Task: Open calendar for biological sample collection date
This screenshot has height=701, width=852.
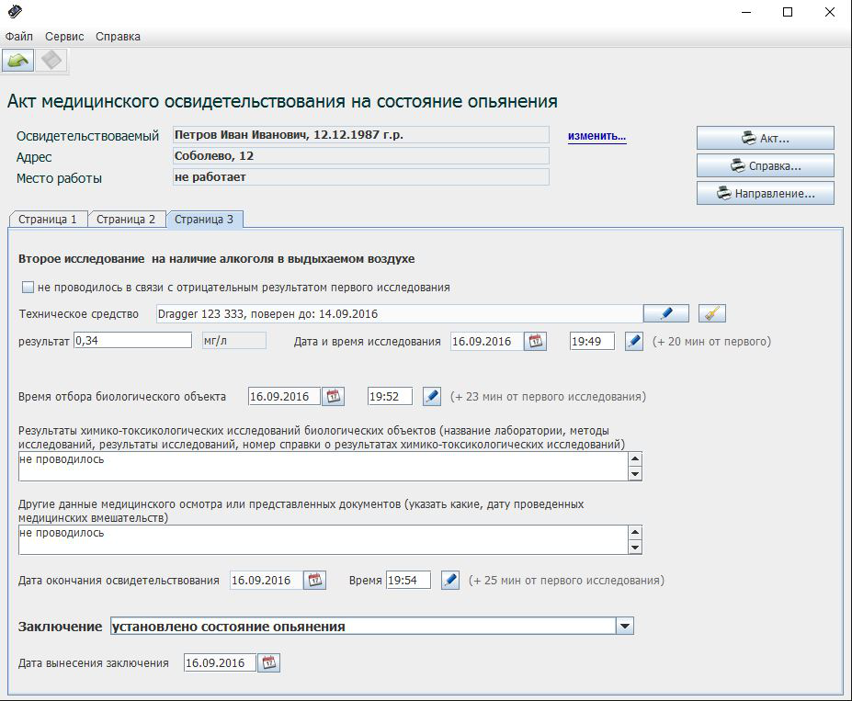Action: coord(334,397)
